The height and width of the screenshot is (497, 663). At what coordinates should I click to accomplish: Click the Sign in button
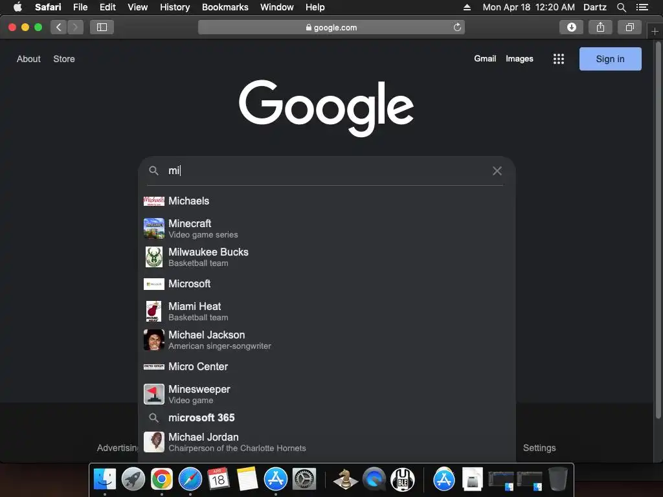pyautogui.click(x=610, y=59)
